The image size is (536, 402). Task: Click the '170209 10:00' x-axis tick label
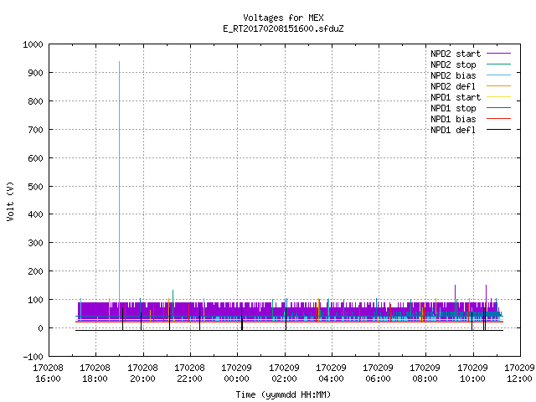[472, 374]
